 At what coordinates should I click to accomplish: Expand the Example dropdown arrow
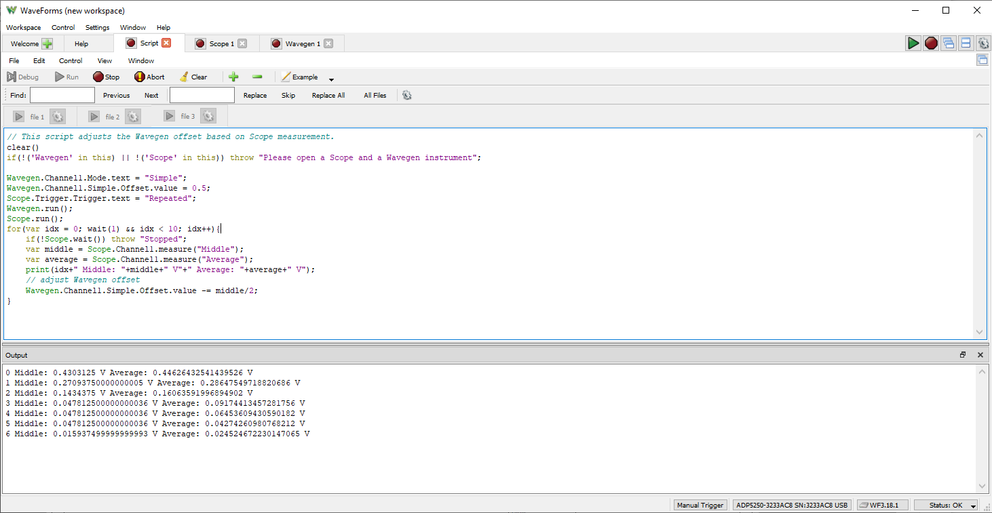pos(331,79)
